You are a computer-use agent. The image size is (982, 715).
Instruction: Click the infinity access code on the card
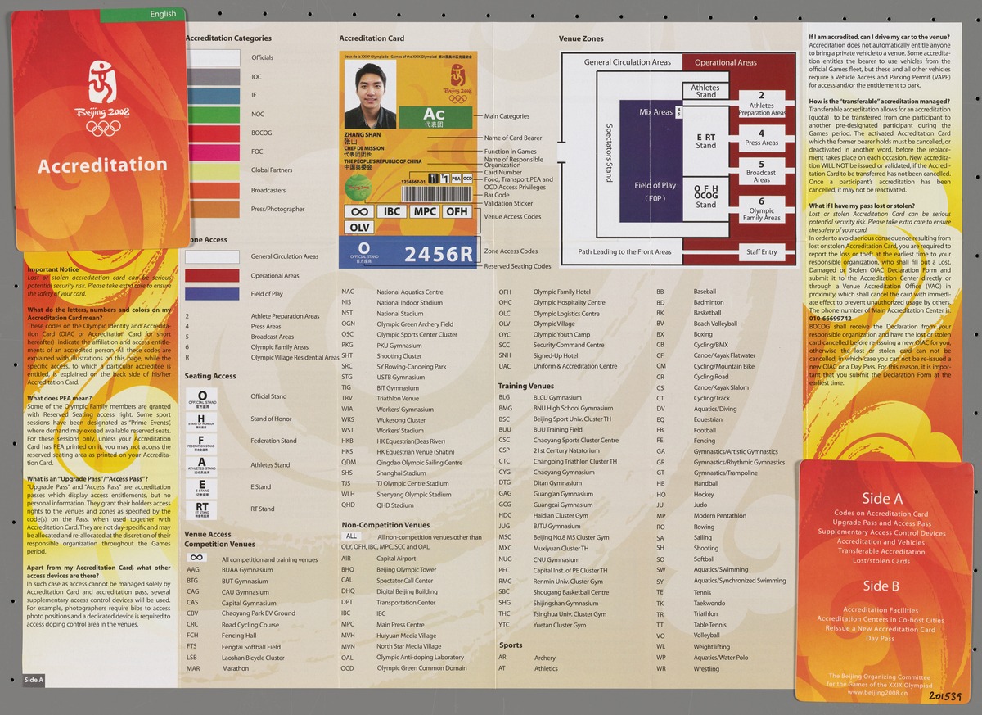click(360, 211)
